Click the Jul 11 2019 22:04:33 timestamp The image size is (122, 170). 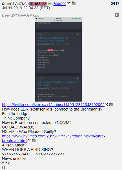point(26,8)
